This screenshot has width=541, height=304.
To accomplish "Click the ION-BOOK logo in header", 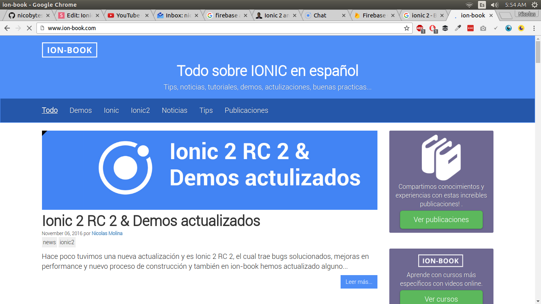I will 70,50.
